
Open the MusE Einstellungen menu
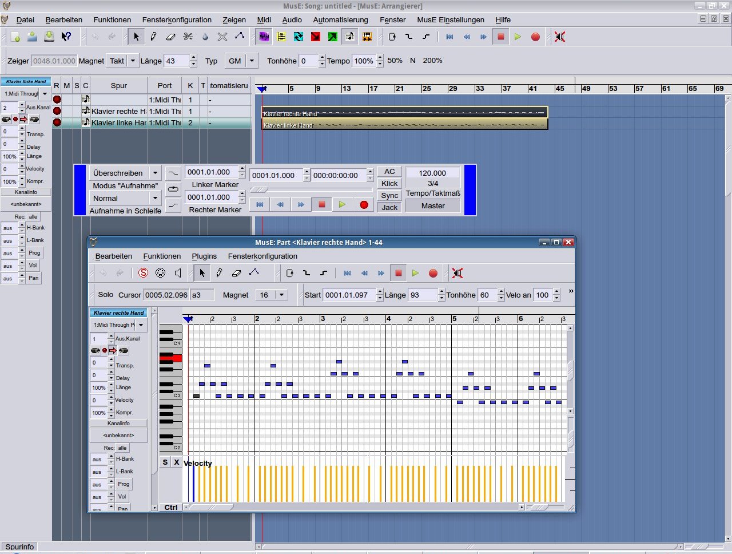tap(451, 19)
